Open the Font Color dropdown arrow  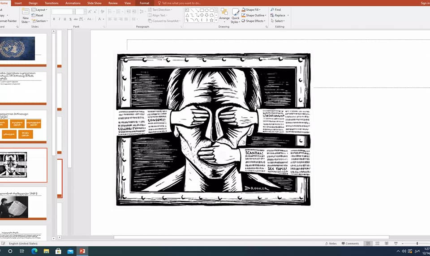103,19
